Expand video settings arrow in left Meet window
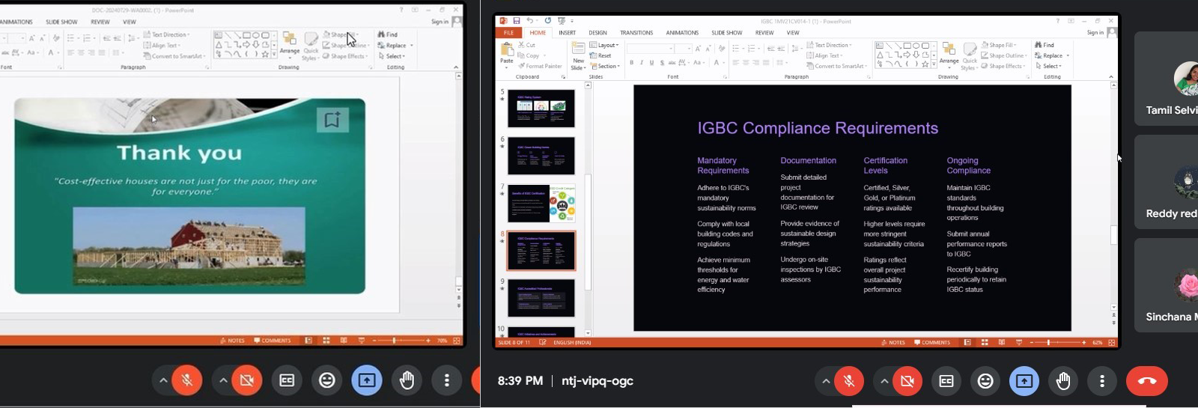The image size is (1198, 408). click(x=223, y=380)
